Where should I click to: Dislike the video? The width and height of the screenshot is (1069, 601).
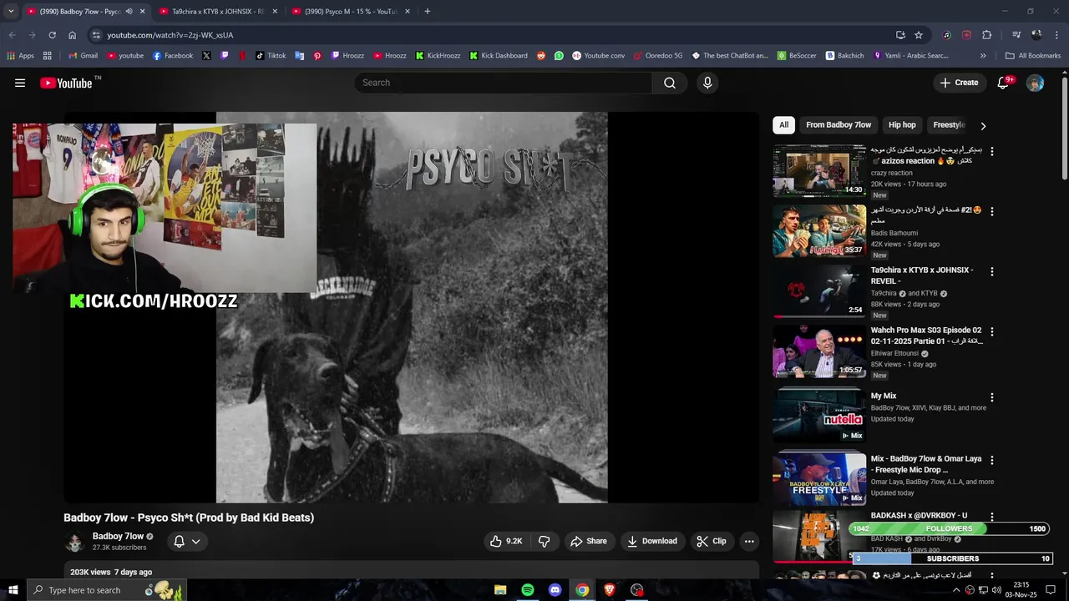click(544, 541)
